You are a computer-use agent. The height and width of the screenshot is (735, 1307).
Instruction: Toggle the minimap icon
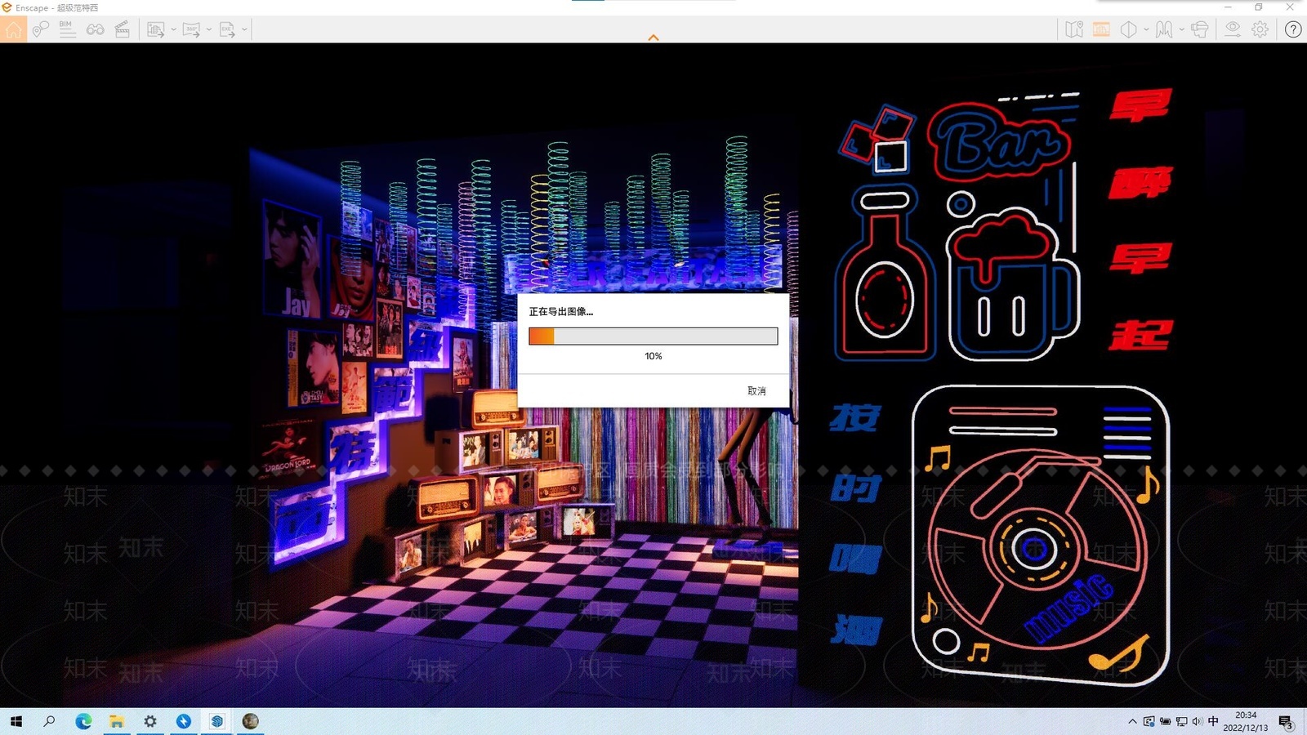pyautogui.click(x=1074, y=30)
